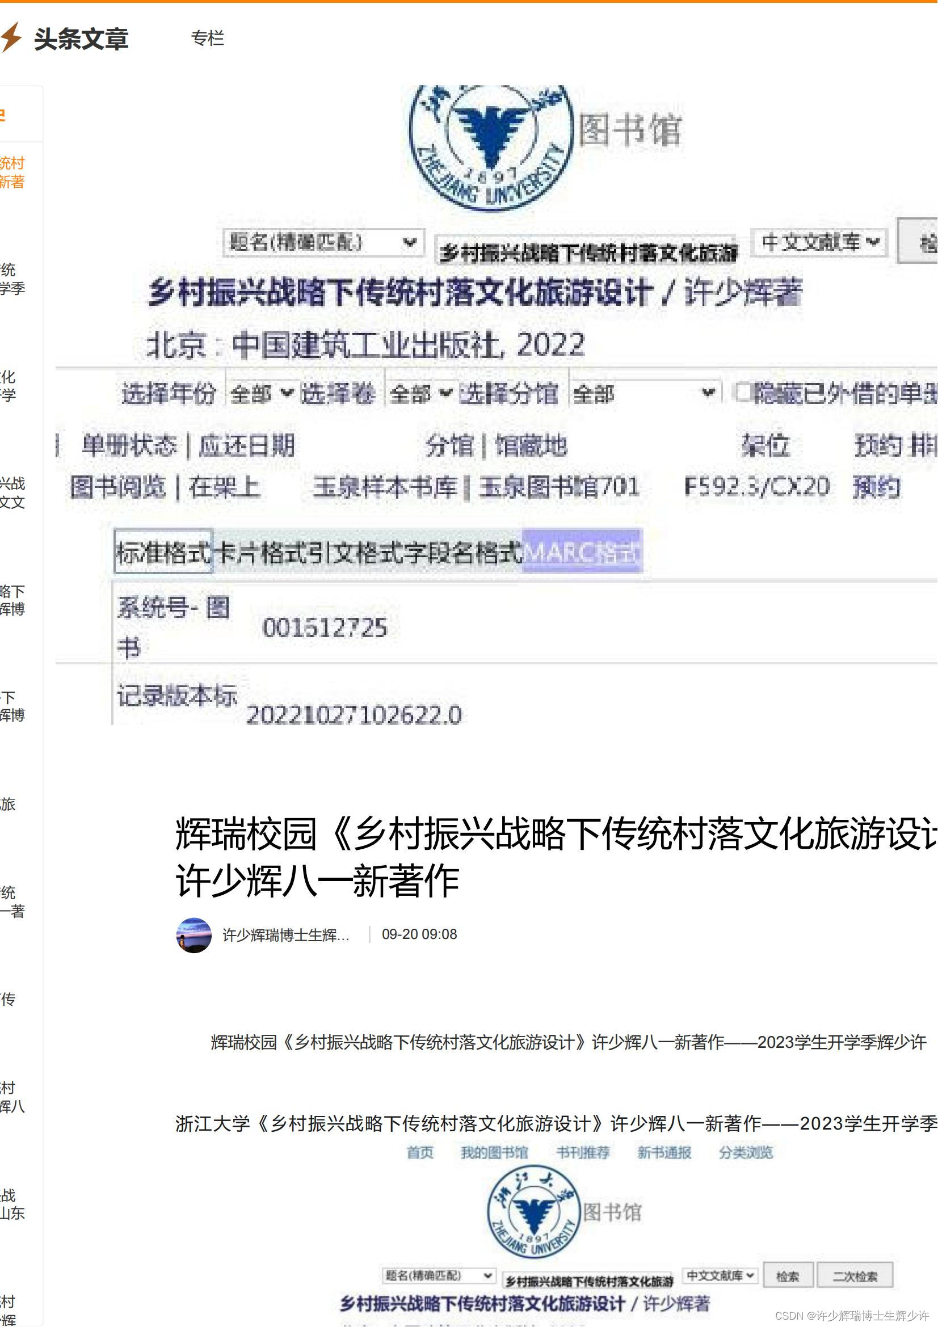Click the publisher line 北京 : 中国建筑工业出版社, 2022
Viewport: 938px width, 1327px height.
(366, 345)
